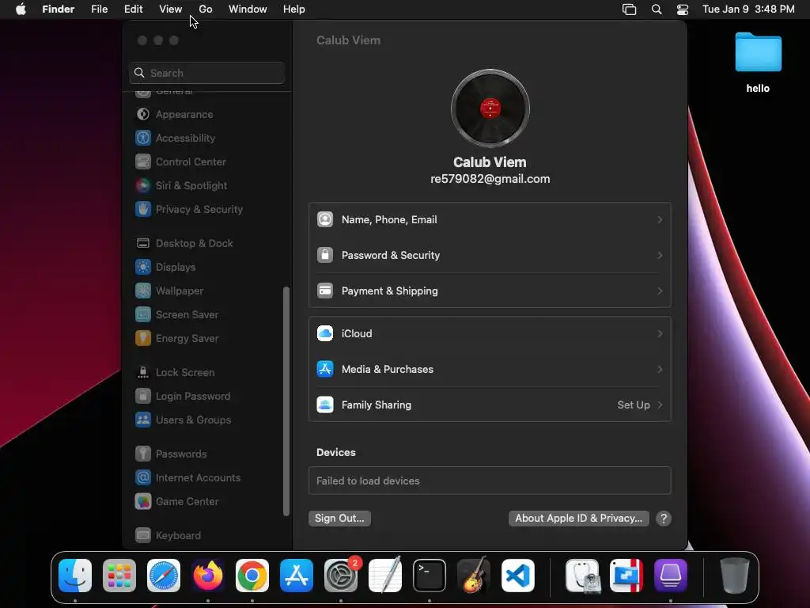The image size is (810, 608).
Task: Click the sidebar scrollbar
Action: (x=286, y=401)
